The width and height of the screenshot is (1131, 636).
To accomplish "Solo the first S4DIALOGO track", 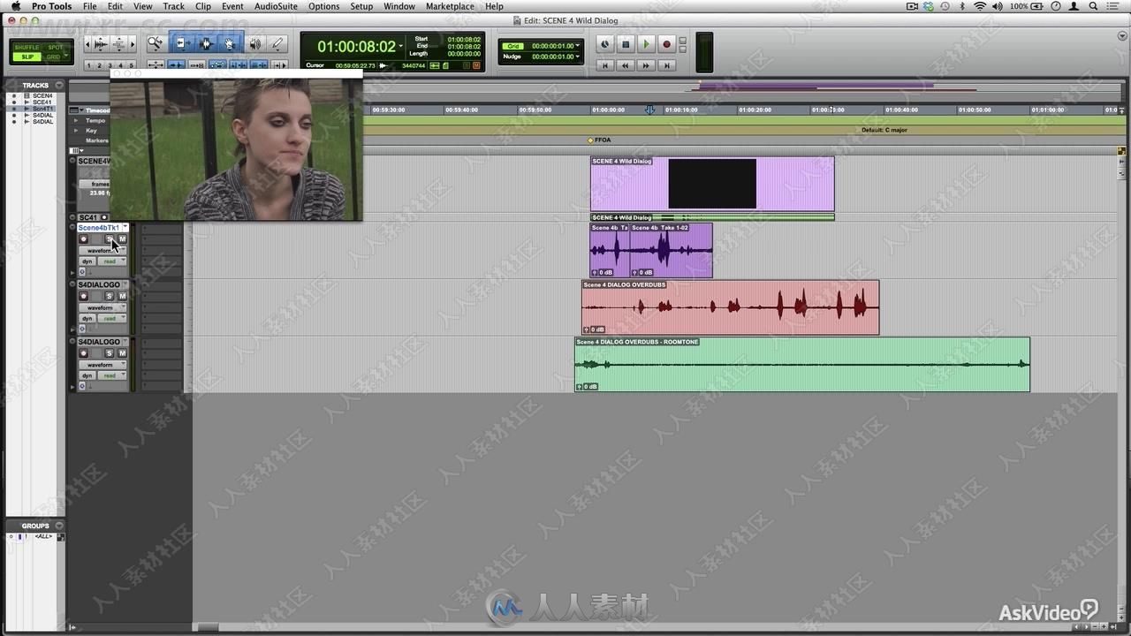I will click(x=110, y=296).
